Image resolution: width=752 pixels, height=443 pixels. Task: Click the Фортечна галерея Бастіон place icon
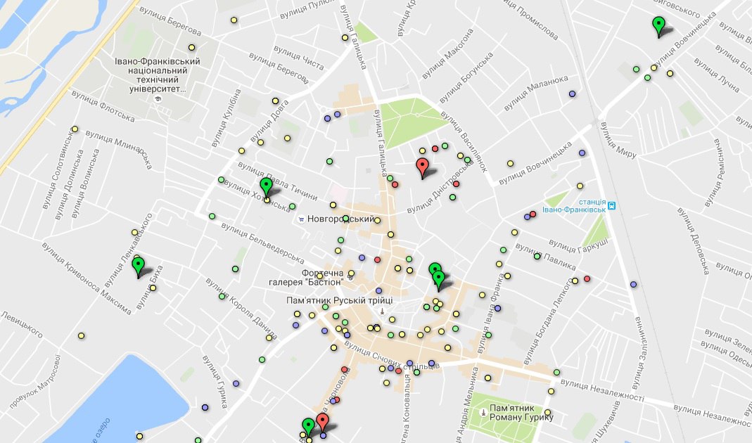(350, 278)
